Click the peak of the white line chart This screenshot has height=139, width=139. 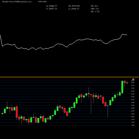pyautogui.click(x=122, y=34)
